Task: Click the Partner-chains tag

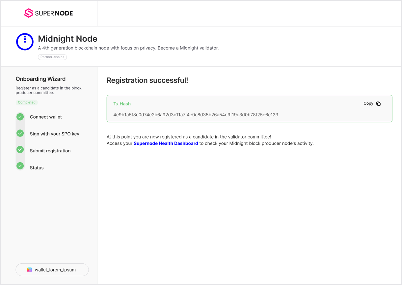Action: tap(52, 57)
